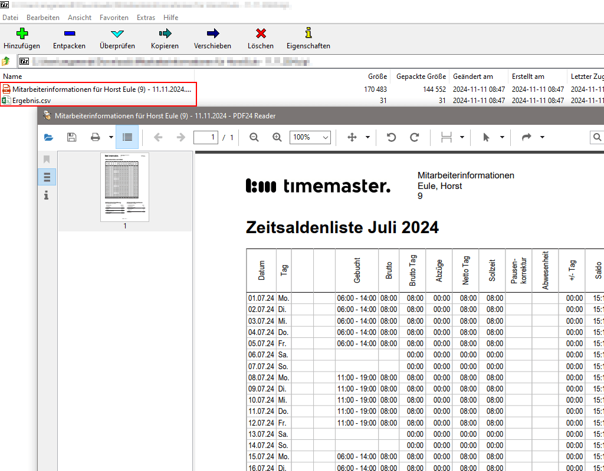The image size is (604, 471).
Task: Select page 1 thumbnail in the sidebar
Action: (124, 185)
